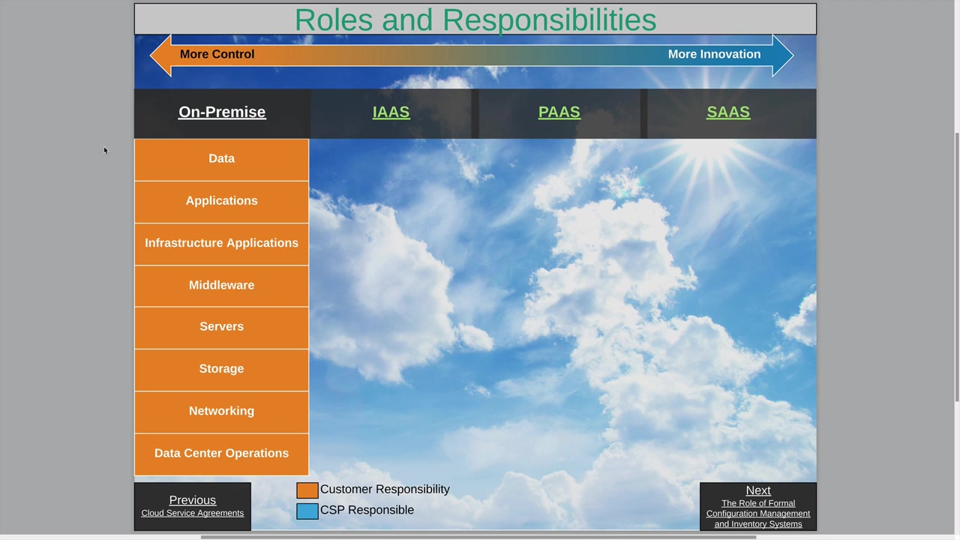
Task: Click the Applications responsibility box
Action: 221,201
